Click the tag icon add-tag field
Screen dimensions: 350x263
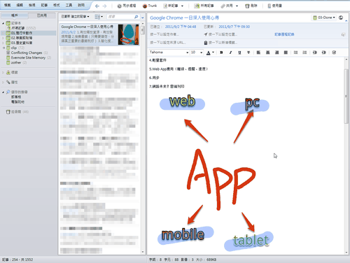pyautogui.click(x=220, y=43)
